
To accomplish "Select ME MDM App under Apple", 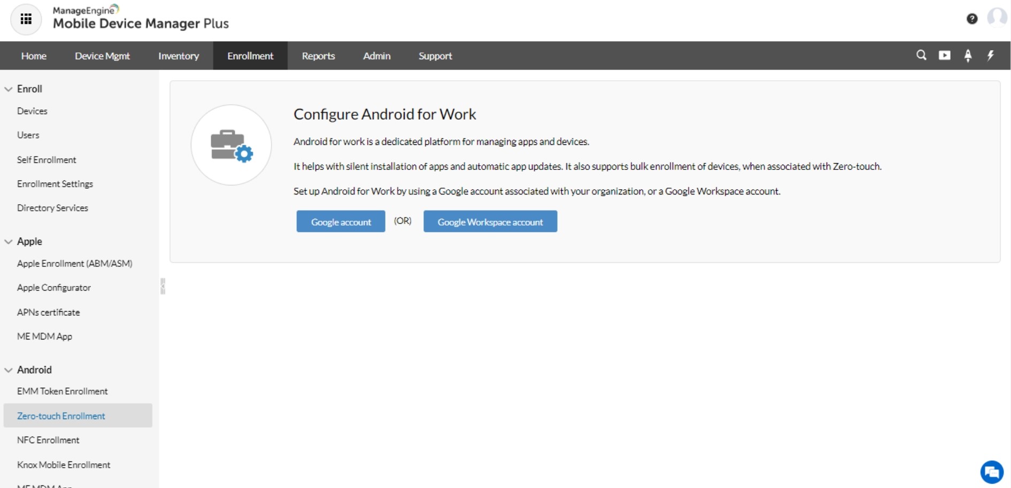I will click(44, 336).
